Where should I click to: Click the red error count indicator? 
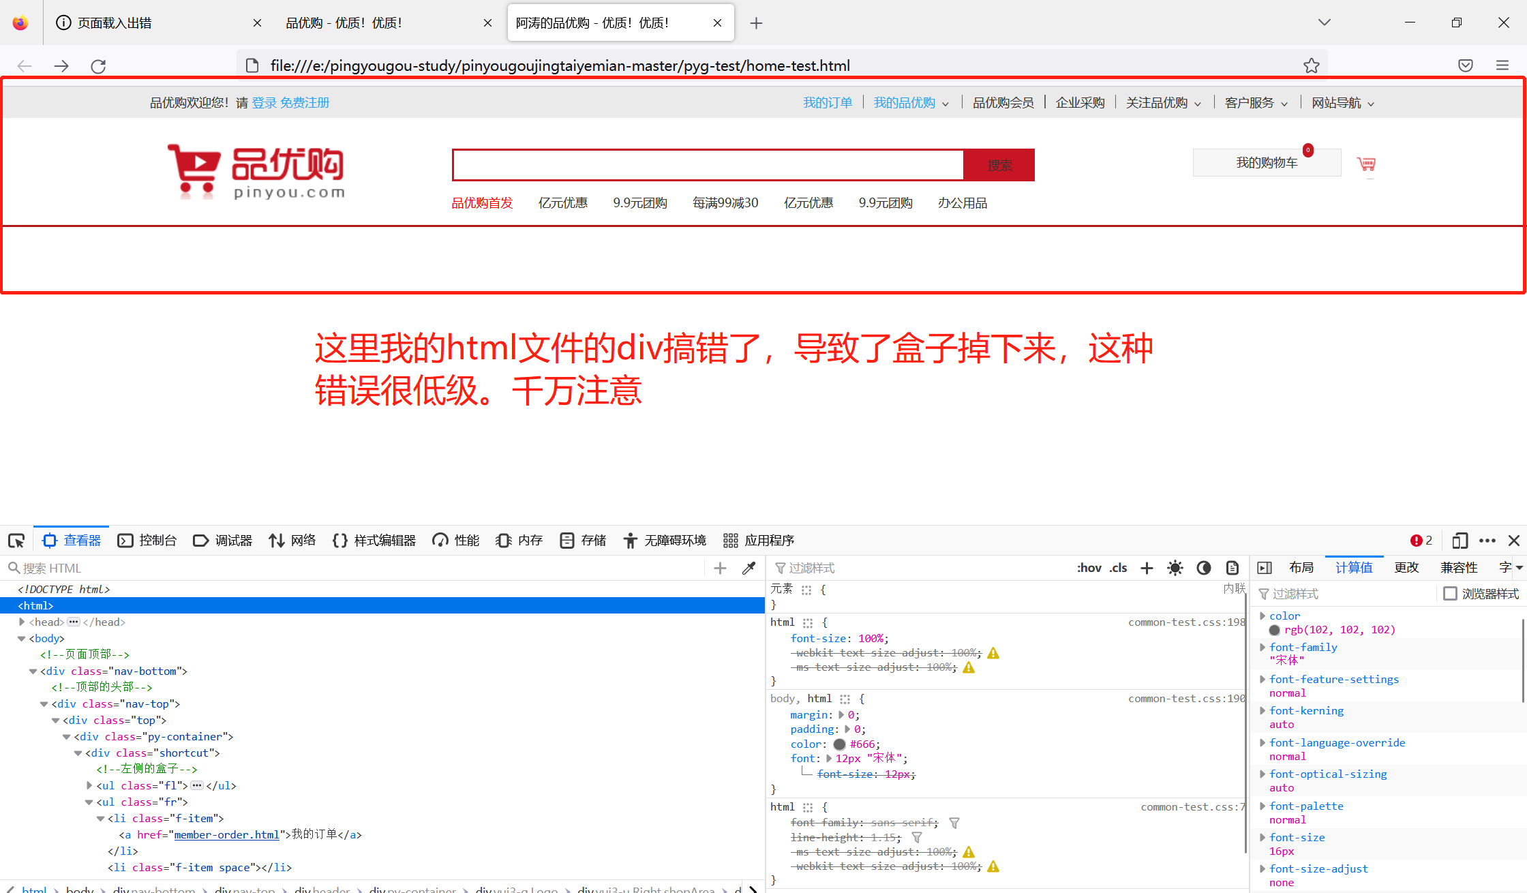(x=1421, y=541)
